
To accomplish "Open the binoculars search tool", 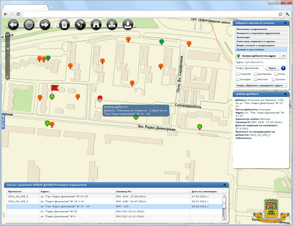I will click(x=96, y=24).
